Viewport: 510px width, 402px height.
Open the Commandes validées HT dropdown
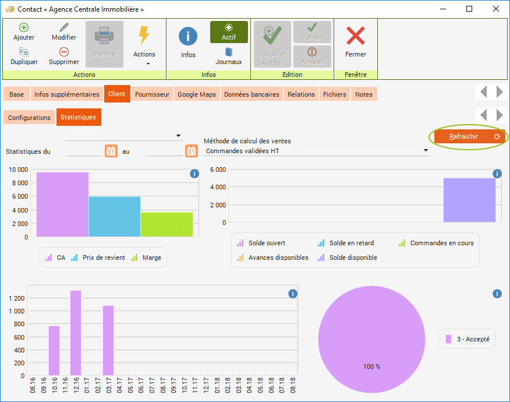point(317,151)
